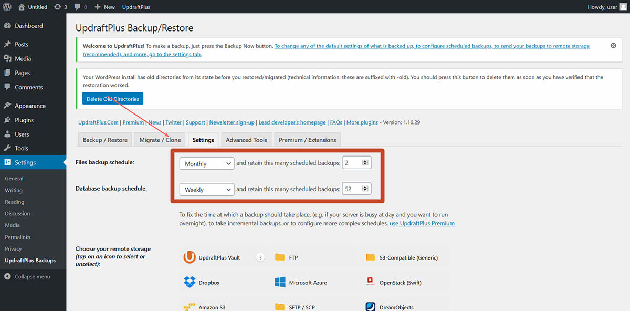The height and width of the screenshot is (311, 630).
Task: Click the database retention count field showing 52
Action: [x=356, y=189]
